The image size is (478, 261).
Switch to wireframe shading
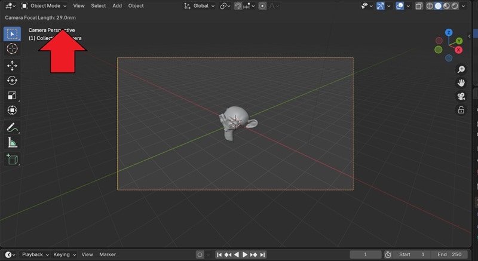coord(430,6)
